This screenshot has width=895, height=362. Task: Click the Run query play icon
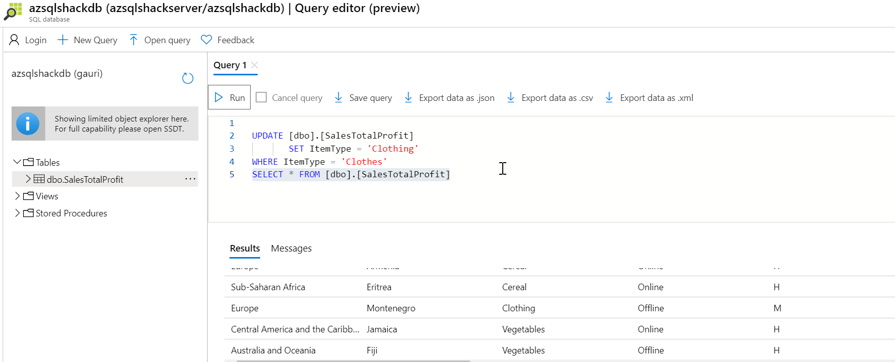coord(219,97)
